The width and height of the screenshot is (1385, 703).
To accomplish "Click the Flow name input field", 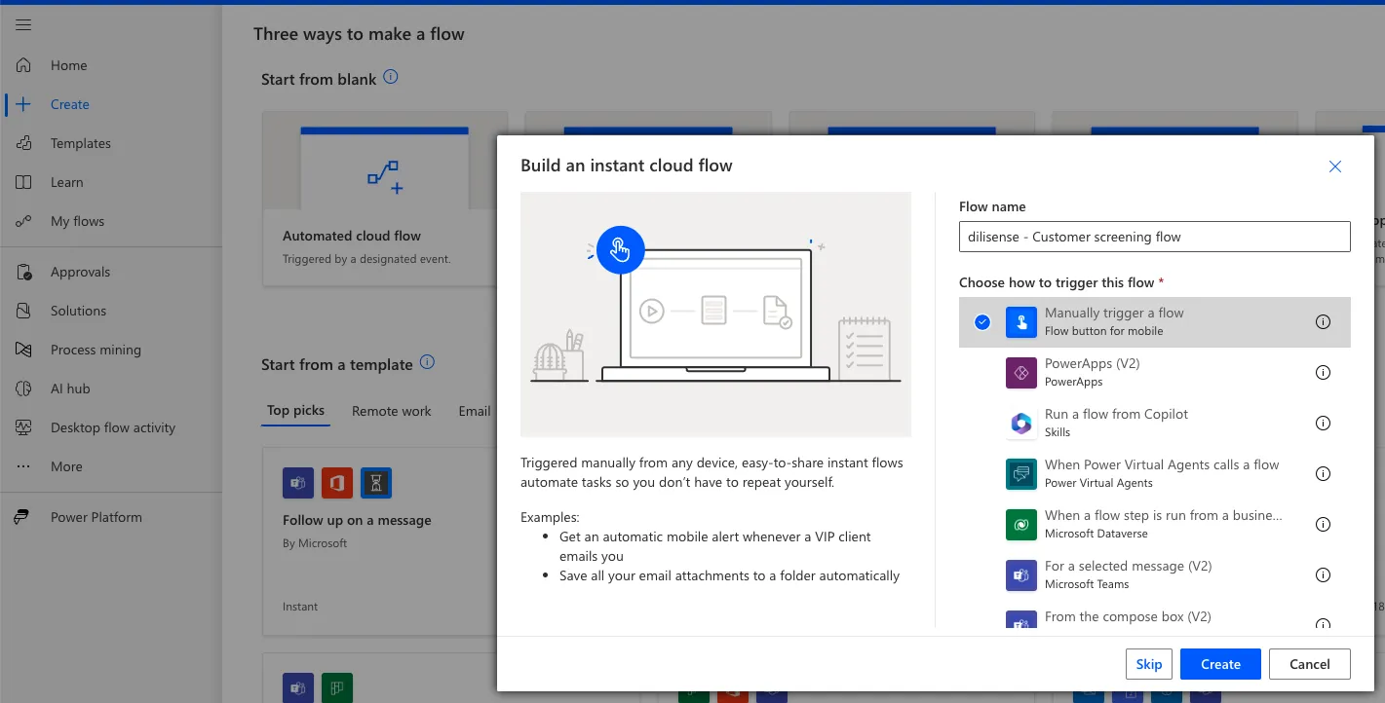I will [1155, 237].
